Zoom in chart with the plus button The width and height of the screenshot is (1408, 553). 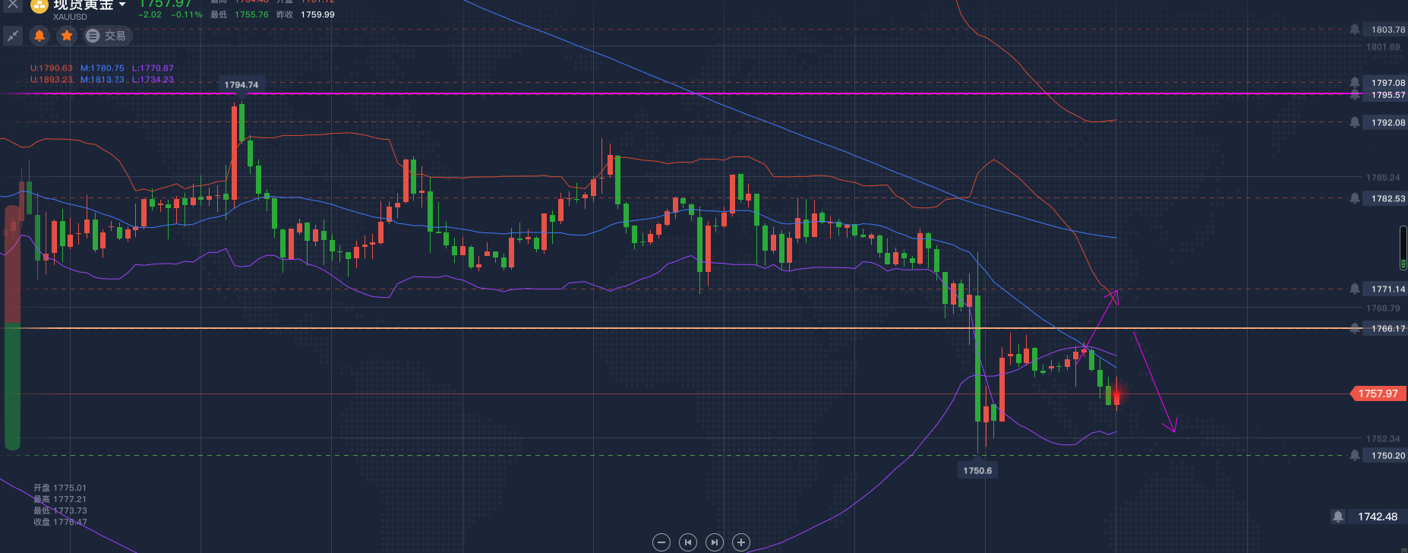click(x=741, y=542)
